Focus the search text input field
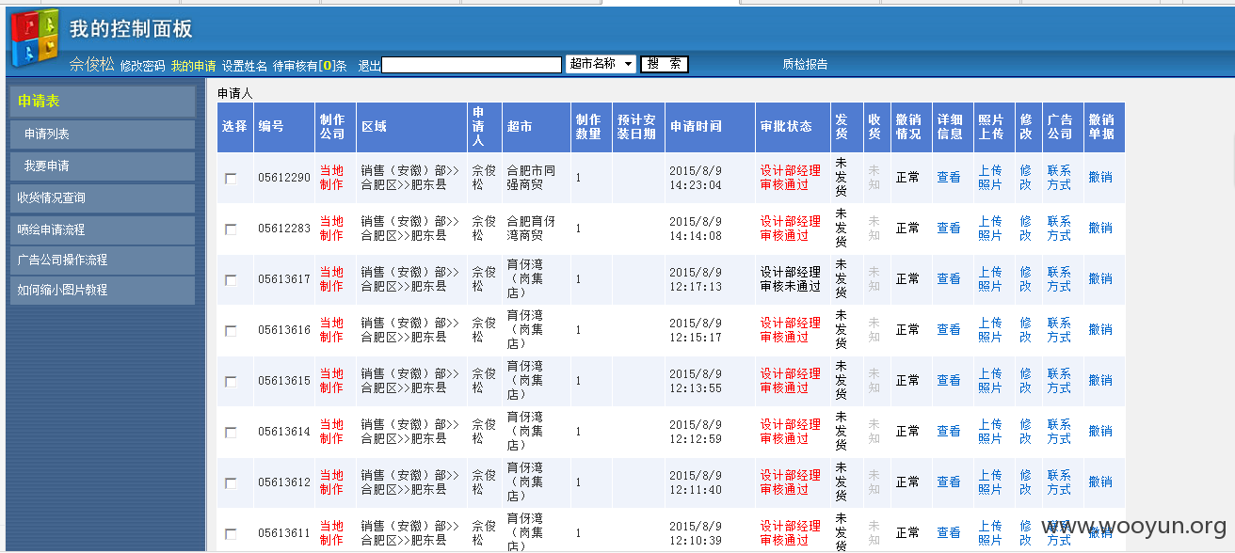This screenshot has width=1235, height=553. [472, 65]
